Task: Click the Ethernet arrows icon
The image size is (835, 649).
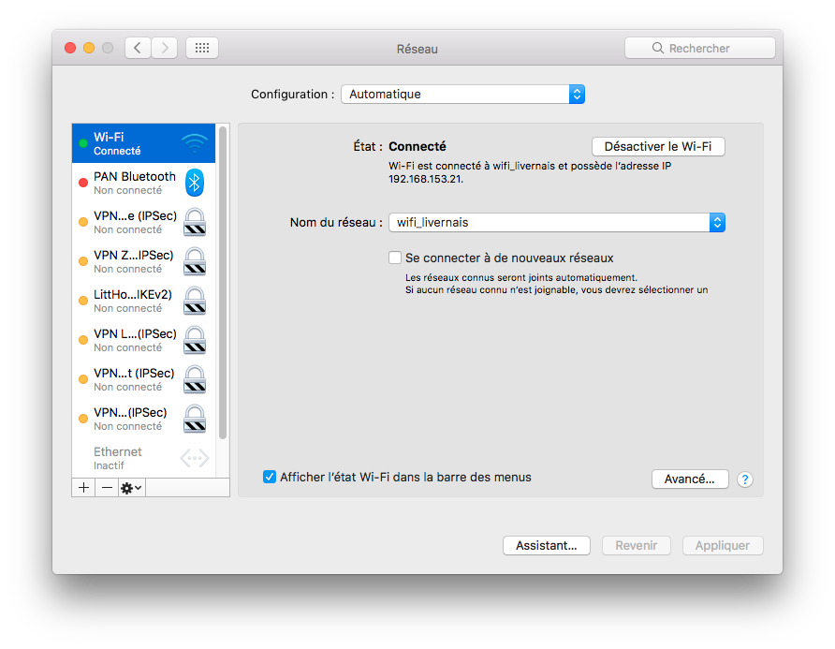Action: click(x=195, y=458)
